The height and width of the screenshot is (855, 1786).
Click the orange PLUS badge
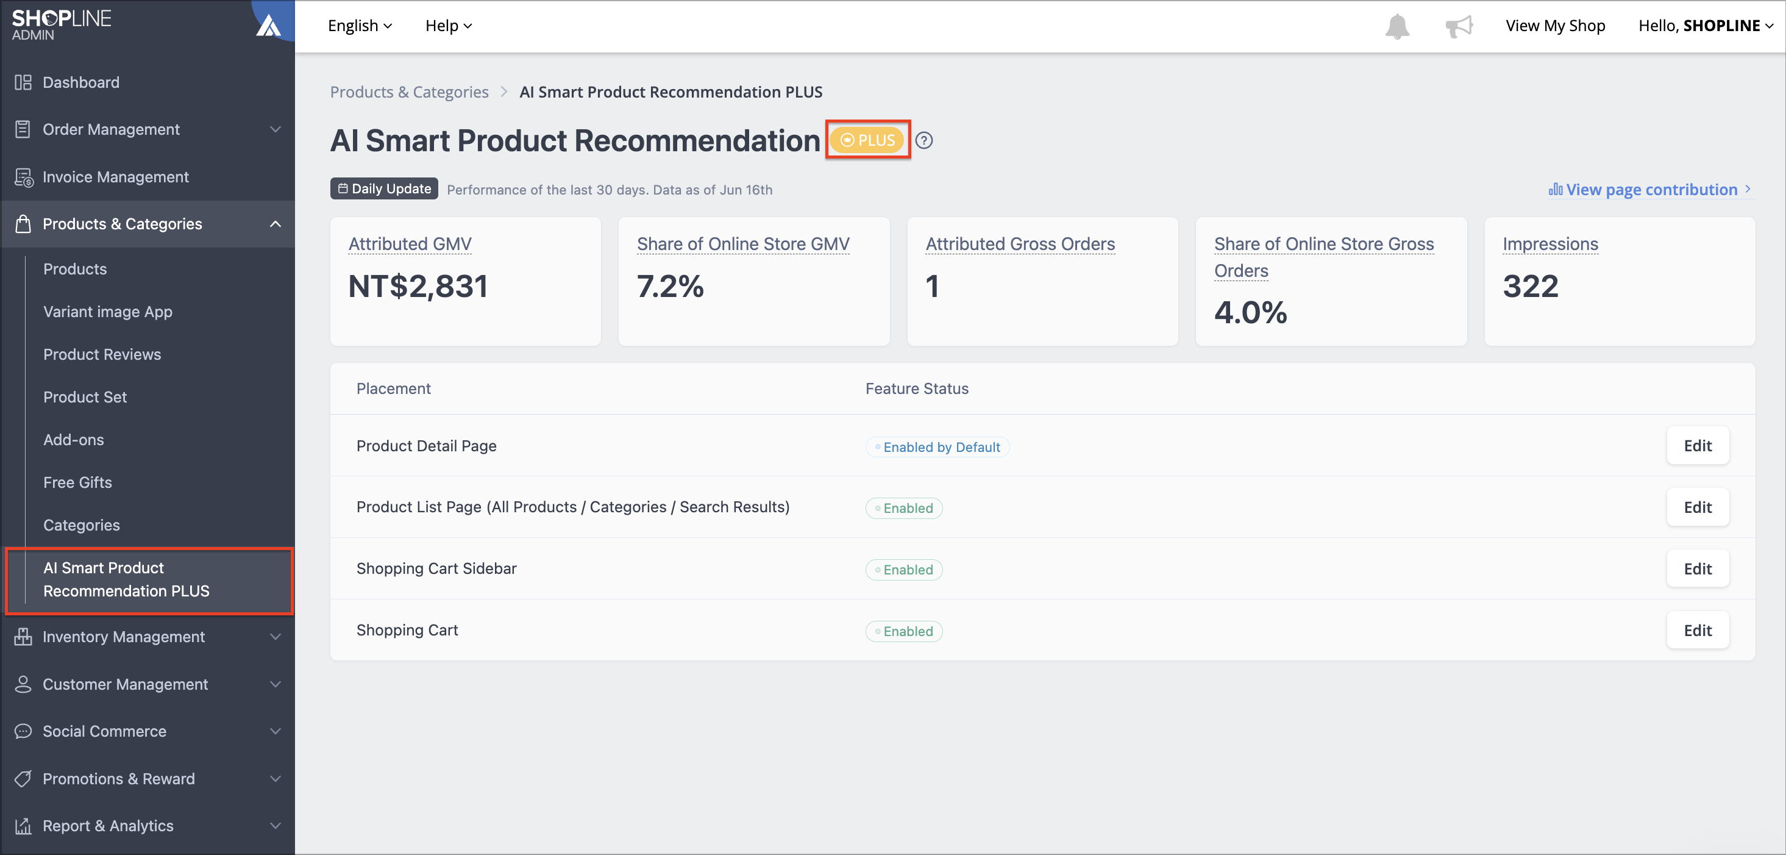[x=867, y=140]
